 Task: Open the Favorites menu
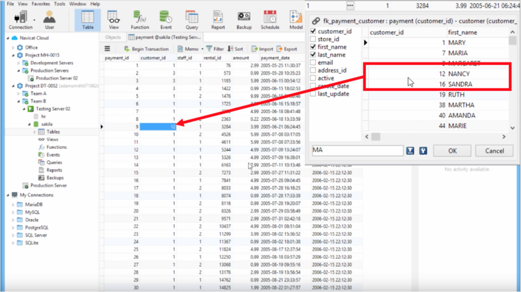coord(40,4)
